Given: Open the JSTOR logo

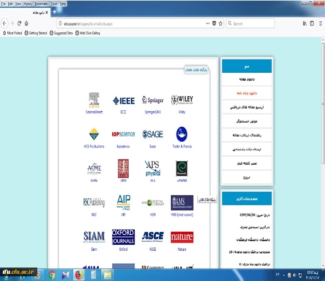Looking at the screenshot, I should (123, 168).
